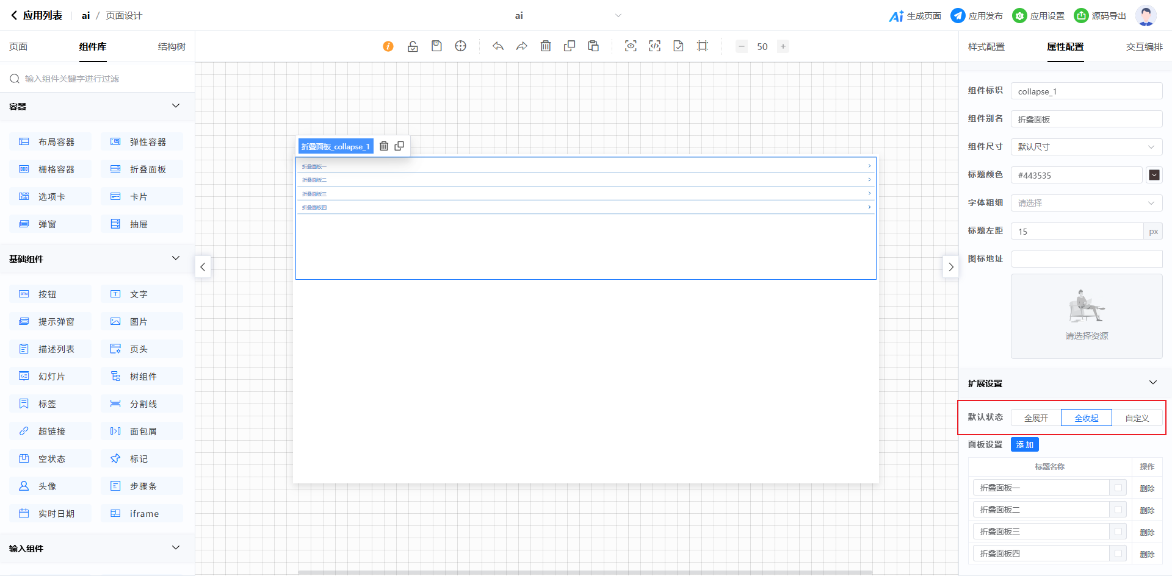The width and height of the screenshot is (1172, 576).
Task: Click 删除 for 折叠面板二 row
Action: [1147, 510]
